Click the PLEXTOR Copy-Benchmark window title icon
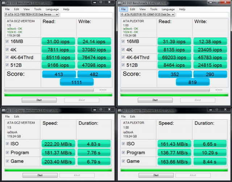Screen dimensions: 232x182 pyautogui.click(x=120, y=110)
